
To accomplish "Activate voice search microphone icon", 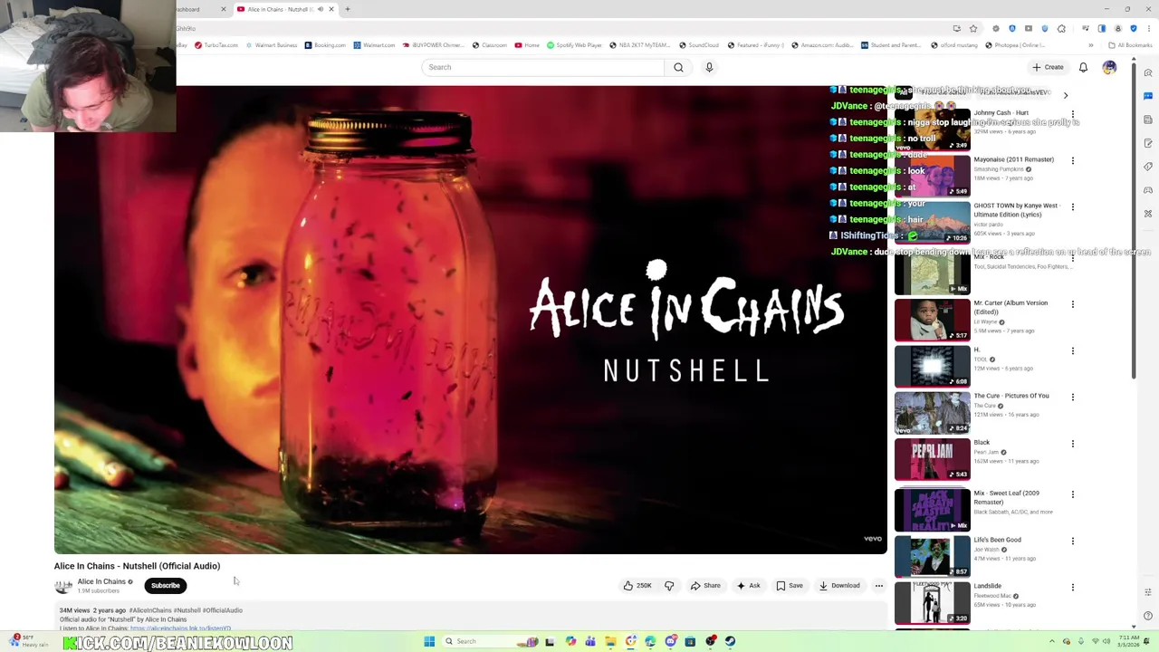I will point(709,67).
